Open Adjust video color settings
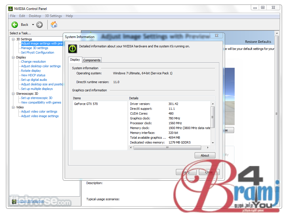Viewport: 288px width, 215px height. click(x=39, y=111)
